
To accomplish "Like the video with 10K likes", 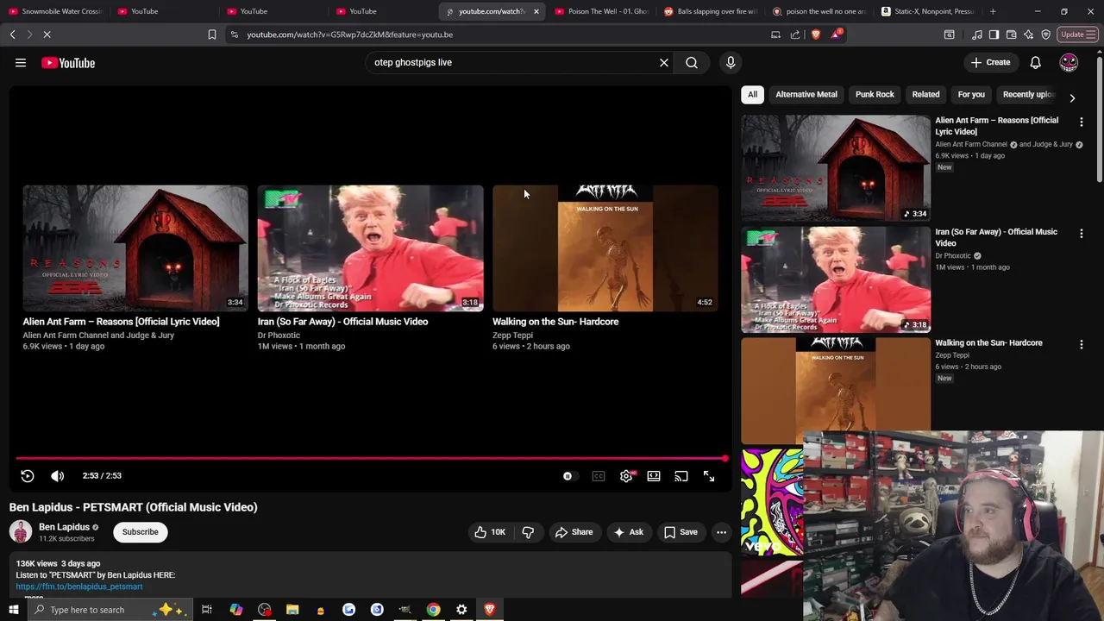I will 489,532.
